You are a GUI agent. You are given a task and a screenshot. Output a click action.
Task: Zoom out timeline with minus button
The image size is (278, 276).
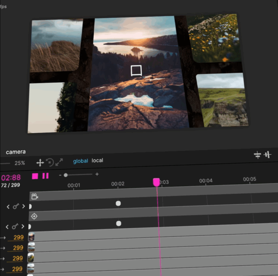coord(60,175)
